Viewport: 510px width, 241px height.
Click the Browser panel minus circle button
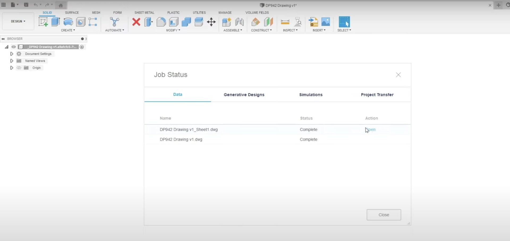point(82,39)
